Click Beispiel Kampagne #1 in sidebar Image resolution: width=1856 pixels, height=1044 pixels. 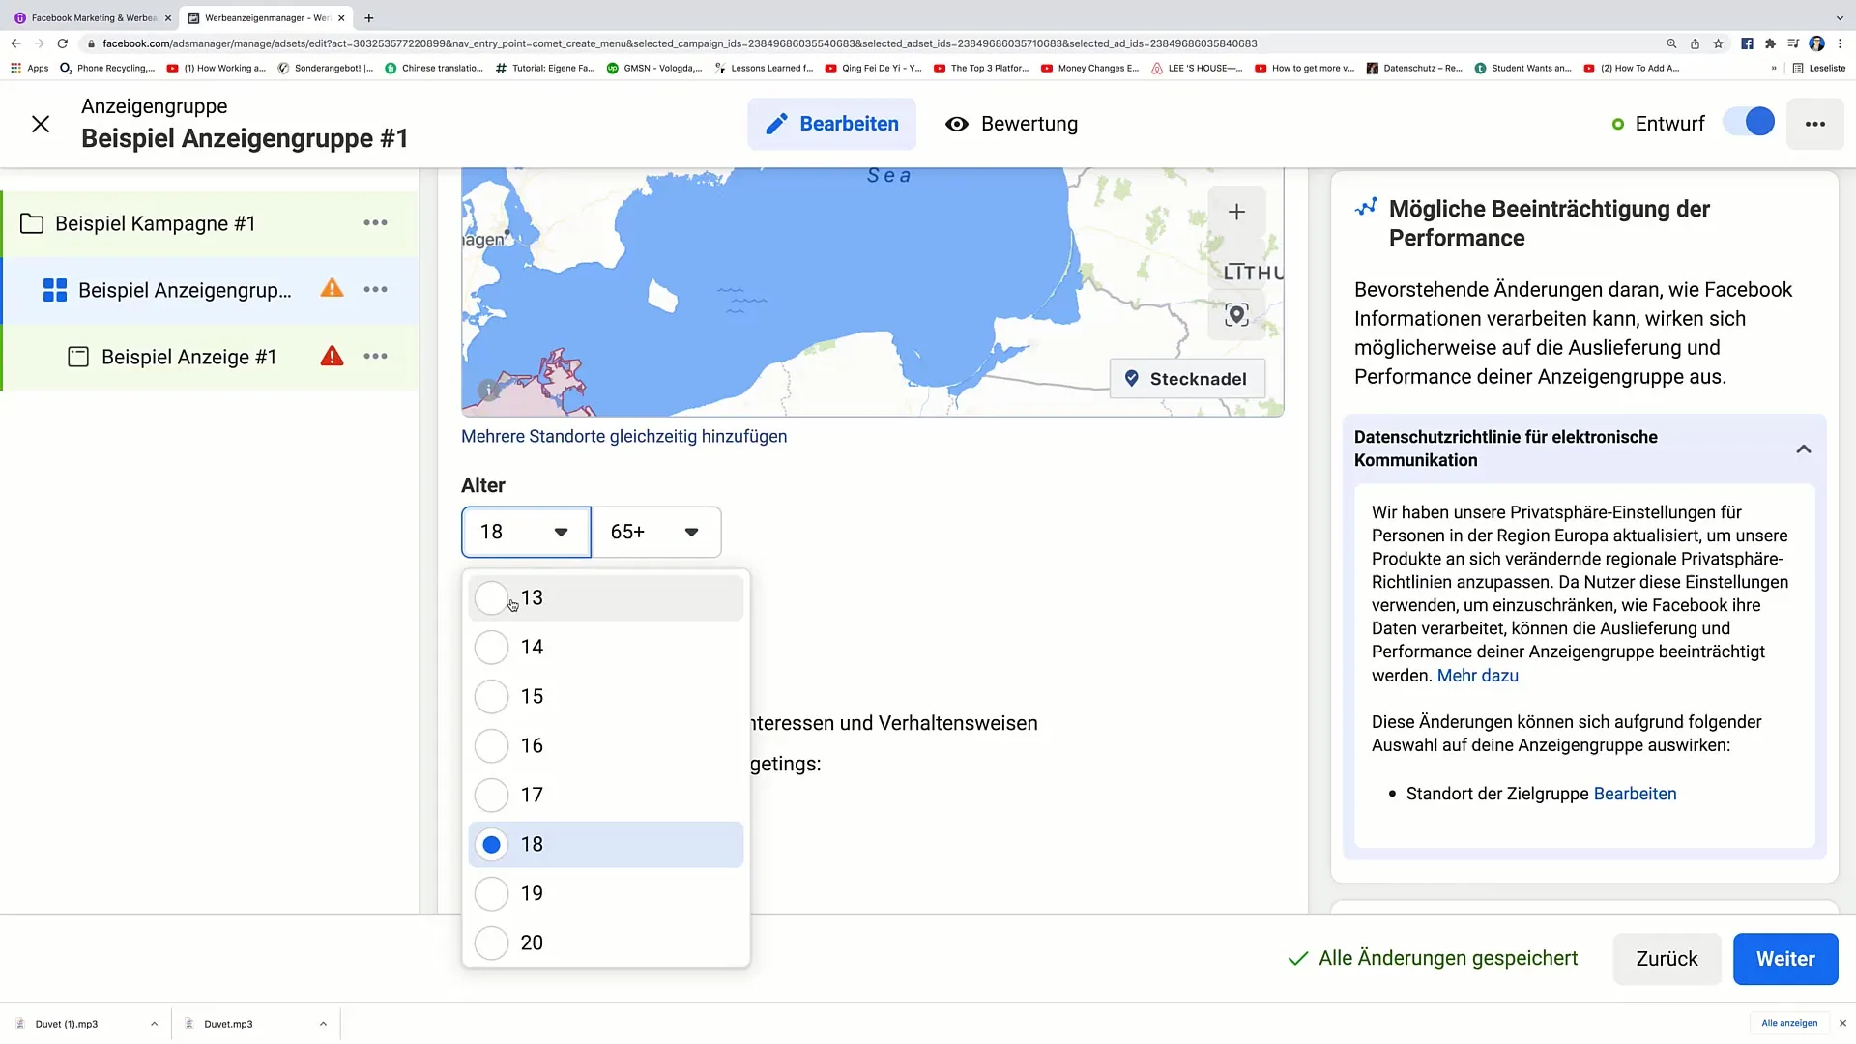pos(156,223)
